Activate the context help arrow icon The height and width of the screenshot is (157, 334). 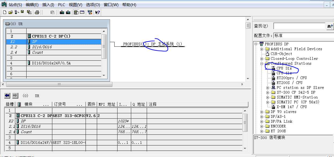point(97,12)
